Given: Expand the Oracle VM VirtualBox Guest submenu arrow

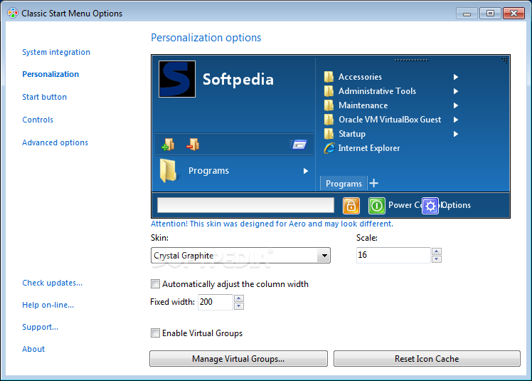Looking at the screenshot, I should point(456,120).
